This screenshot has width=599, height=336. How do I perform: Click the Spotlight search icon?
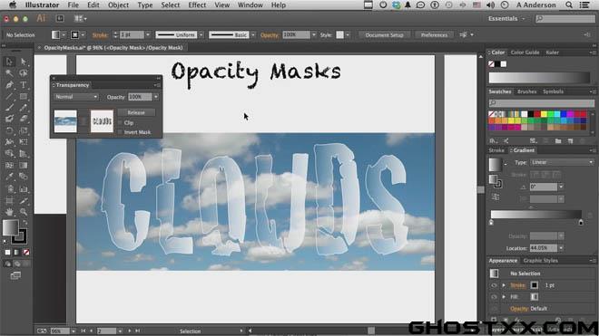[x=569, y=5]
